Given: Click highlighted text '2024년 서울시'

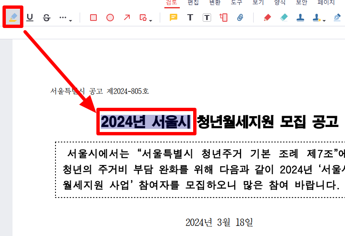Looking at the screenshot, I should pos(146,122).
